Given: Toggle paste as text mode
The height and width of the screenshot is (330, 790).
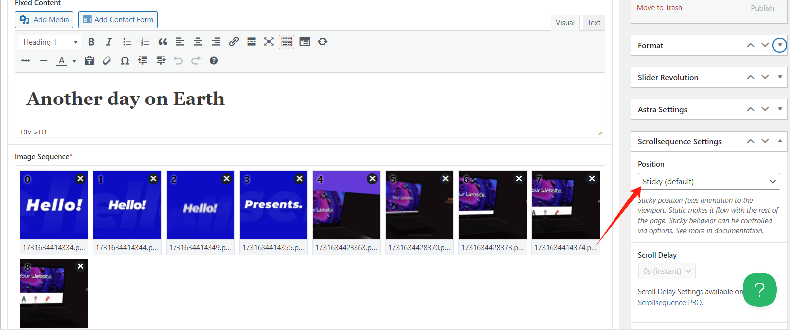Looking at the screenshot, I should 89,61.
